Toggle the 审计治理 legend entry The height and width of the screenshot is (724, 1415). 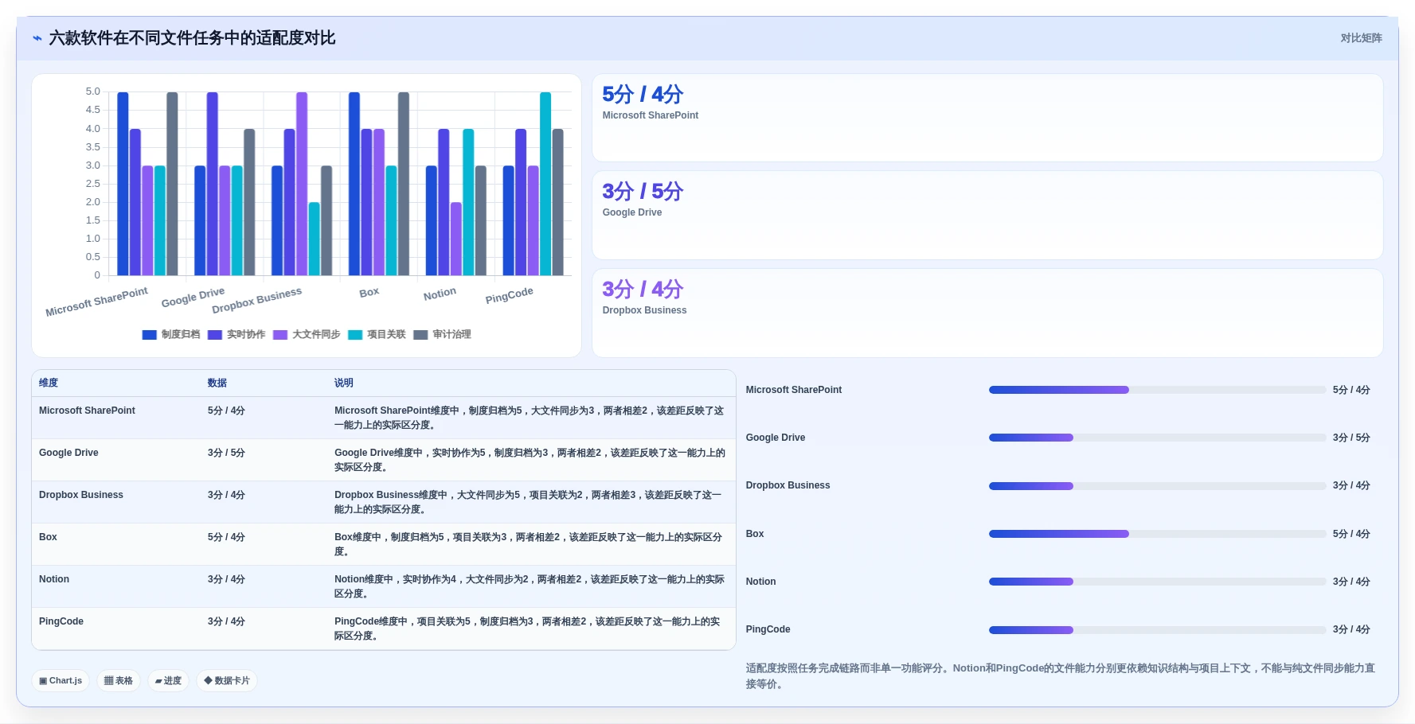(x=443, y=335)
